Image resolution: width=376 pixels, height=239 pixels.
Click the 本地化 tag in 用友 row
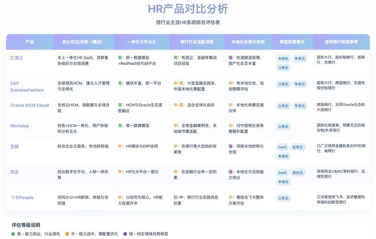click(x=283, y=182)
